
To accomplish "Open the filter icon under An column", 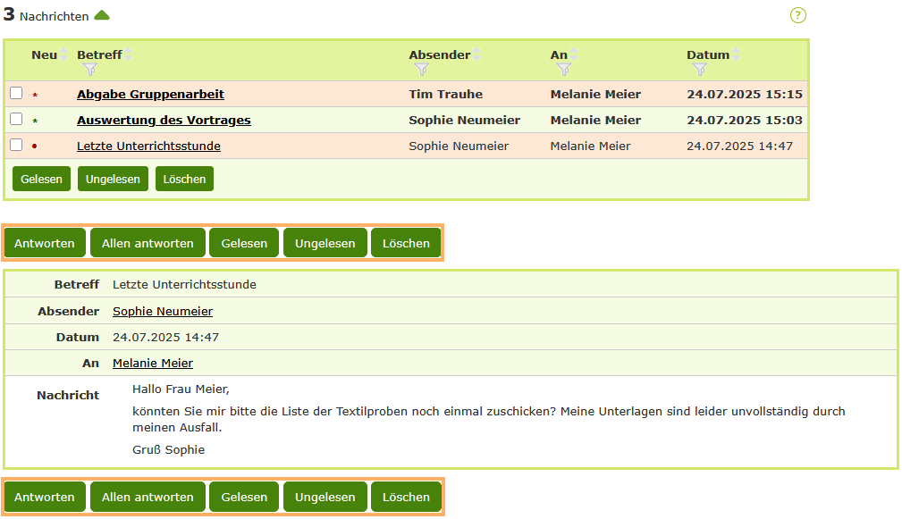I will pyautogui.click(x=563, y=69).
